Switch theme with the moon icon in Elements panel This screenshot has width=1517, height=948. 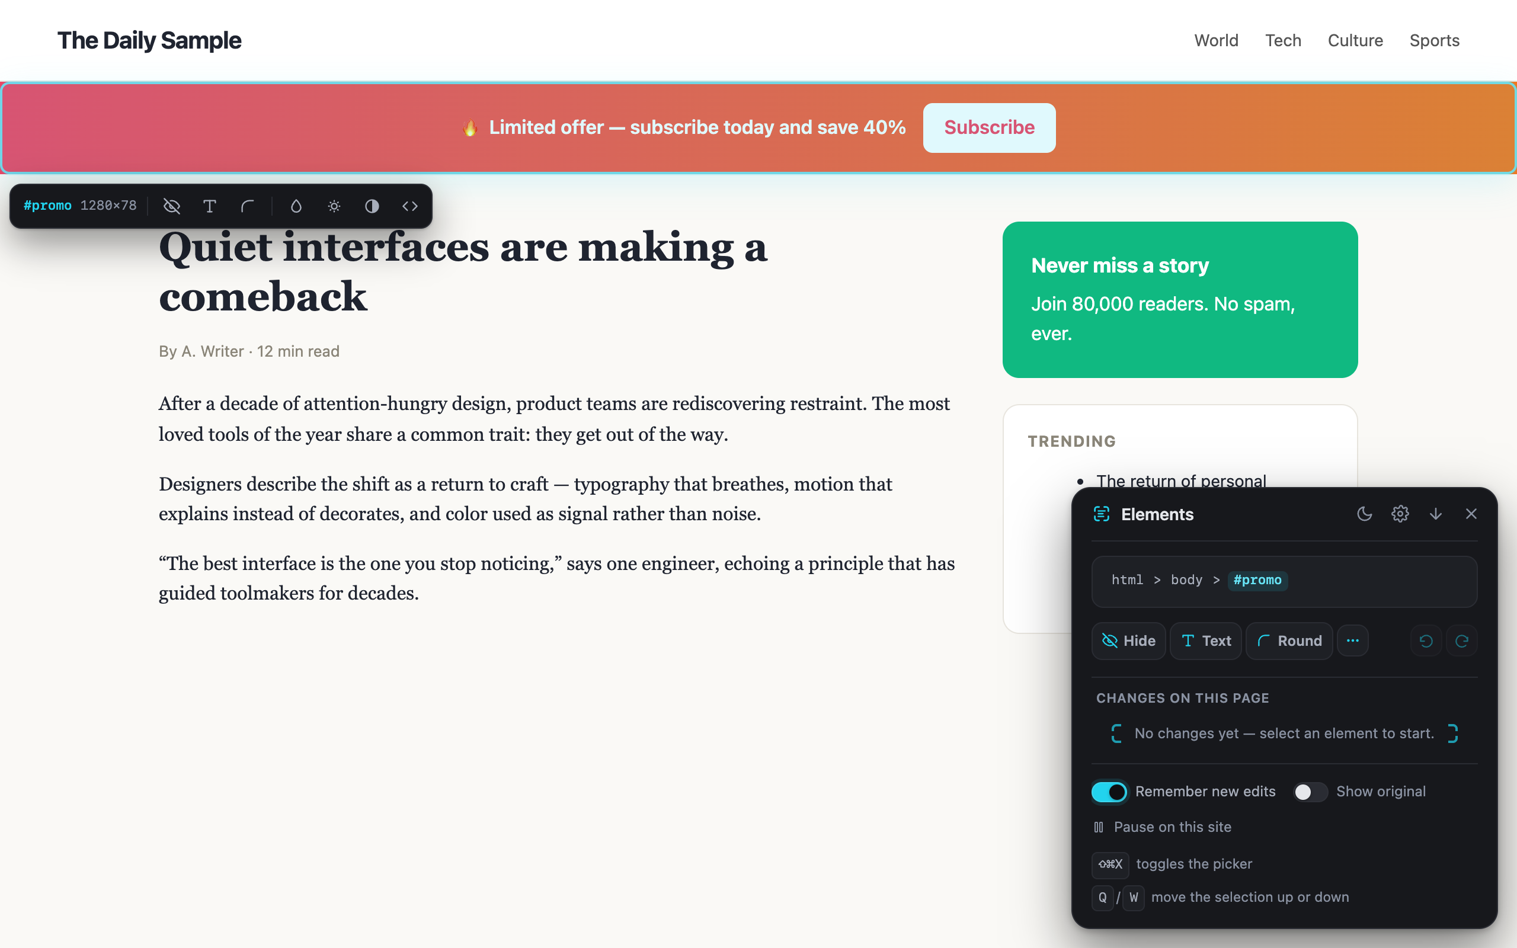pyautogui.click(x=1365, y=514)
